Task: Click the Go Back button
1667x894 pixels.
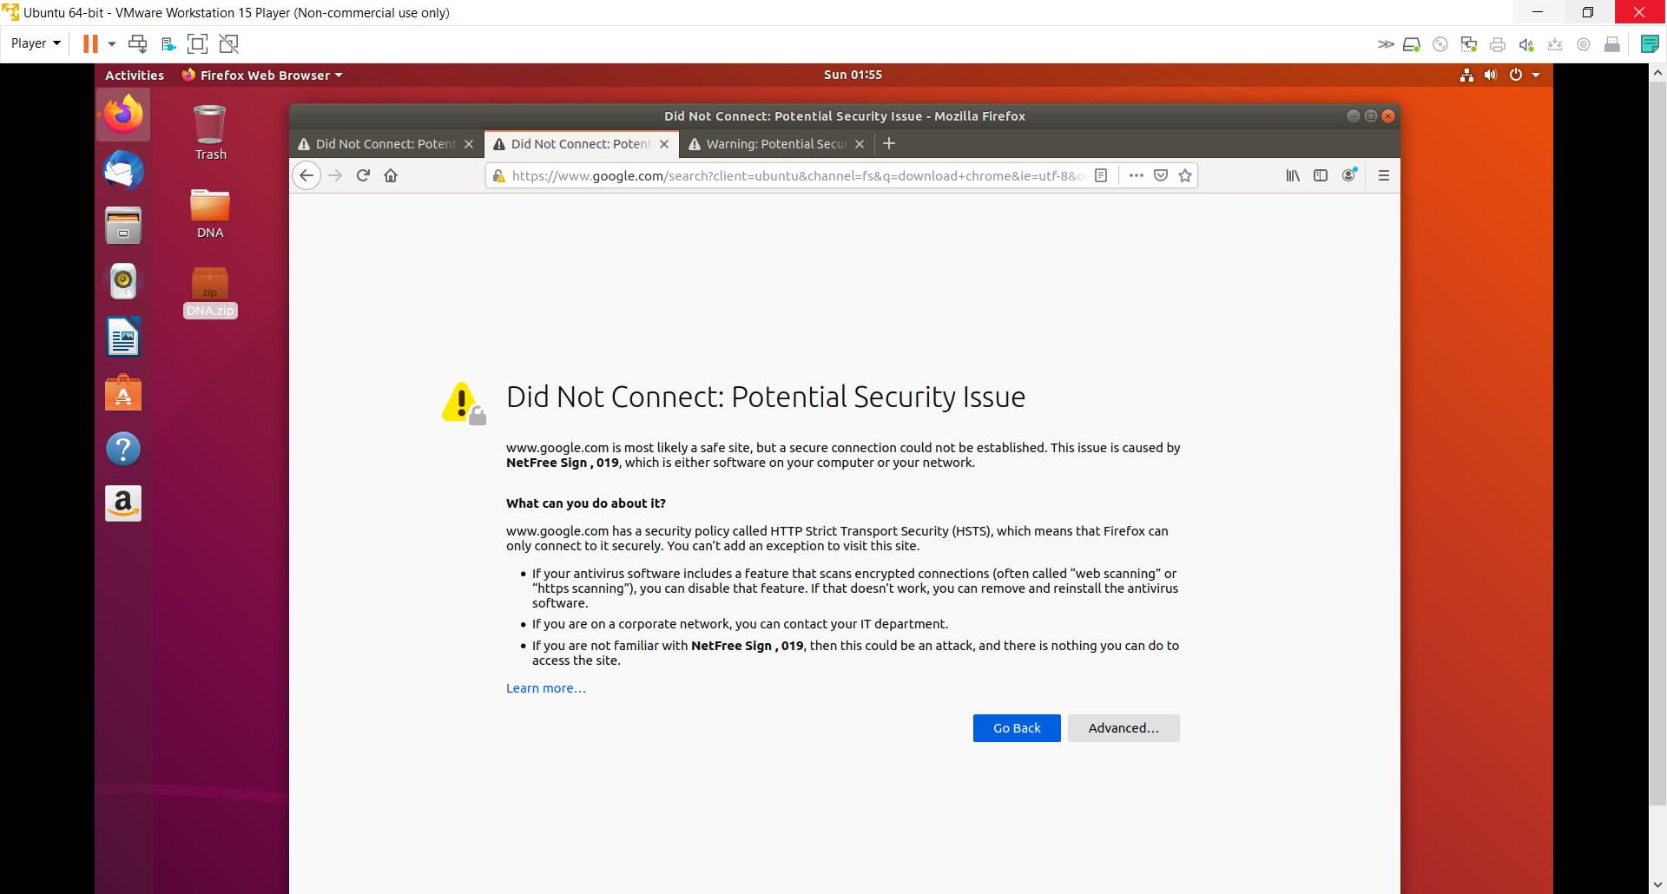Action: point(1017,728)
